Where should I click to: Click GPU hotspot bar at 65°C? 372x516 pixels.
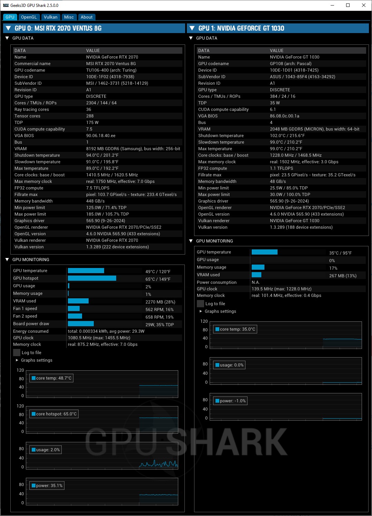(x=92, y=278)
